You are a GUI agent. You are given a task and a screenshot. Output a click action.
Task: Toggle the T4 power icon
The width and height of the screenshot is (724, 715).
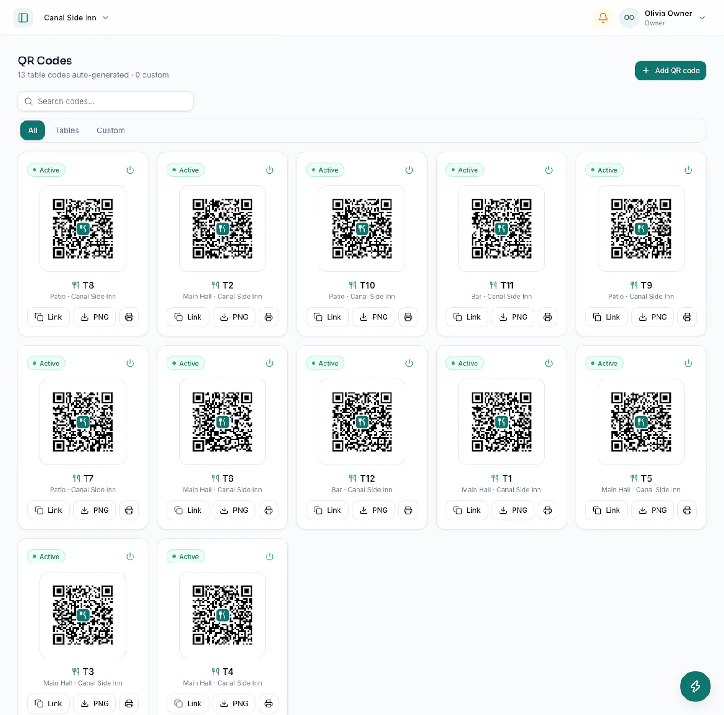pos(270,556)
